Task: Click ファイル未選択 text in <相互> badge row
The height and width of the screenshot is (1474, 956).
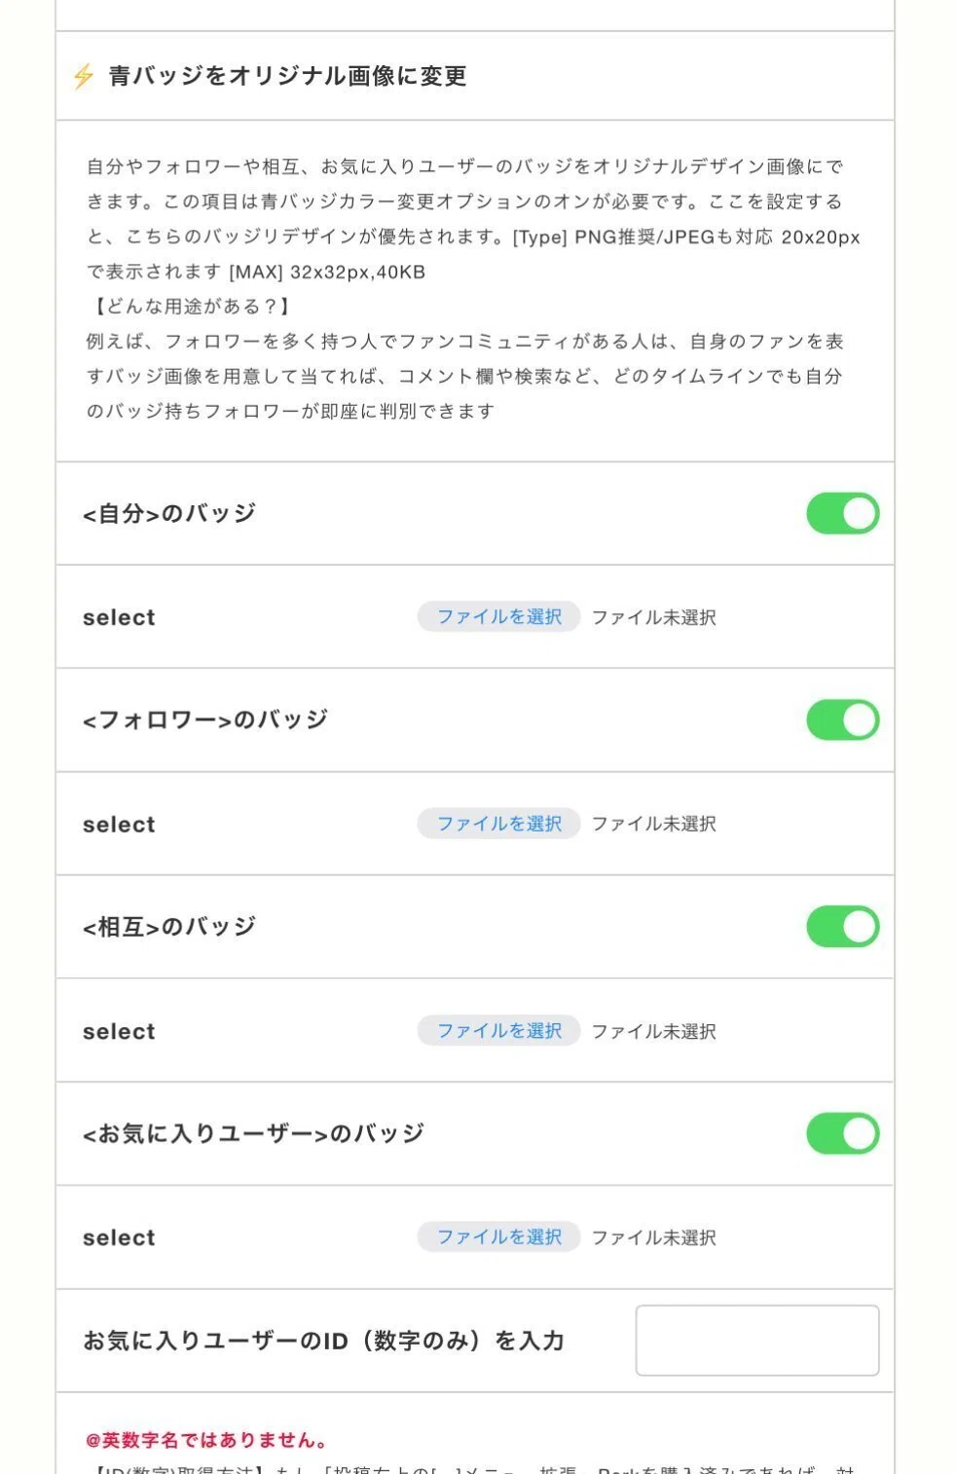Action: (654, 1031)
